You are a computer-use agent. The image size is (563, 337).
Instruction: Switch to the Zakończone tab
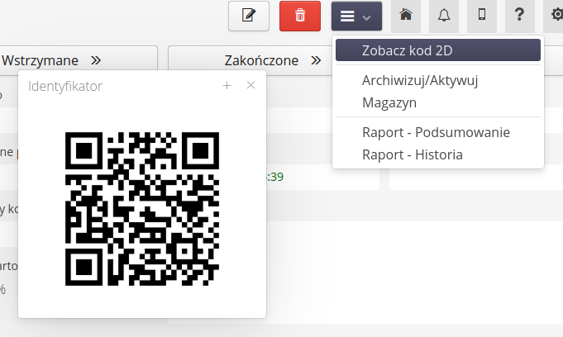(x=261, y=60)
